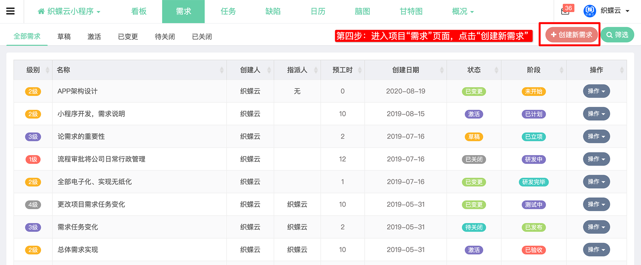Filter requirements by 待关闭 tab

pos(165,37)
